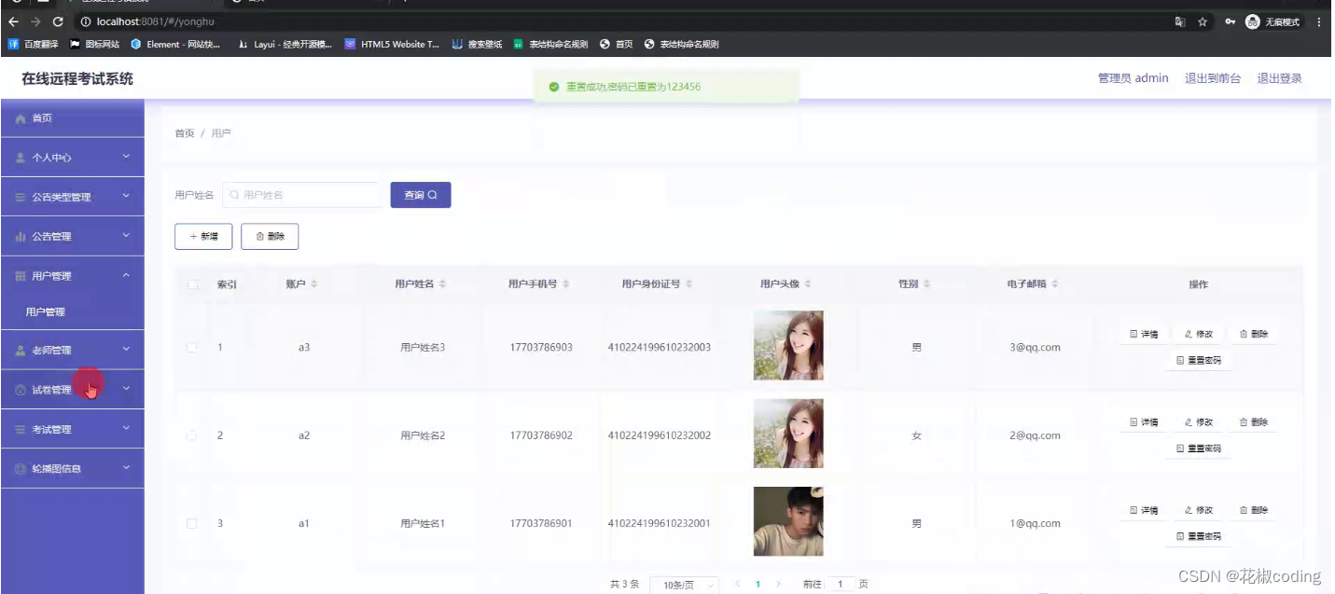Open the 百度翻译 bookmark

coord(33,44)
